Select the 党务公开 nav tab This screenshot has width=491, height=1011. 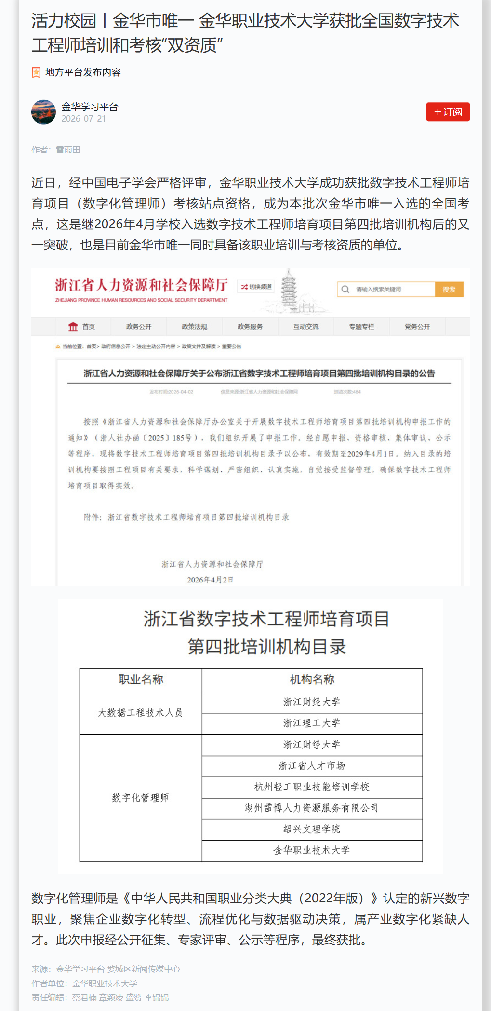417,327
